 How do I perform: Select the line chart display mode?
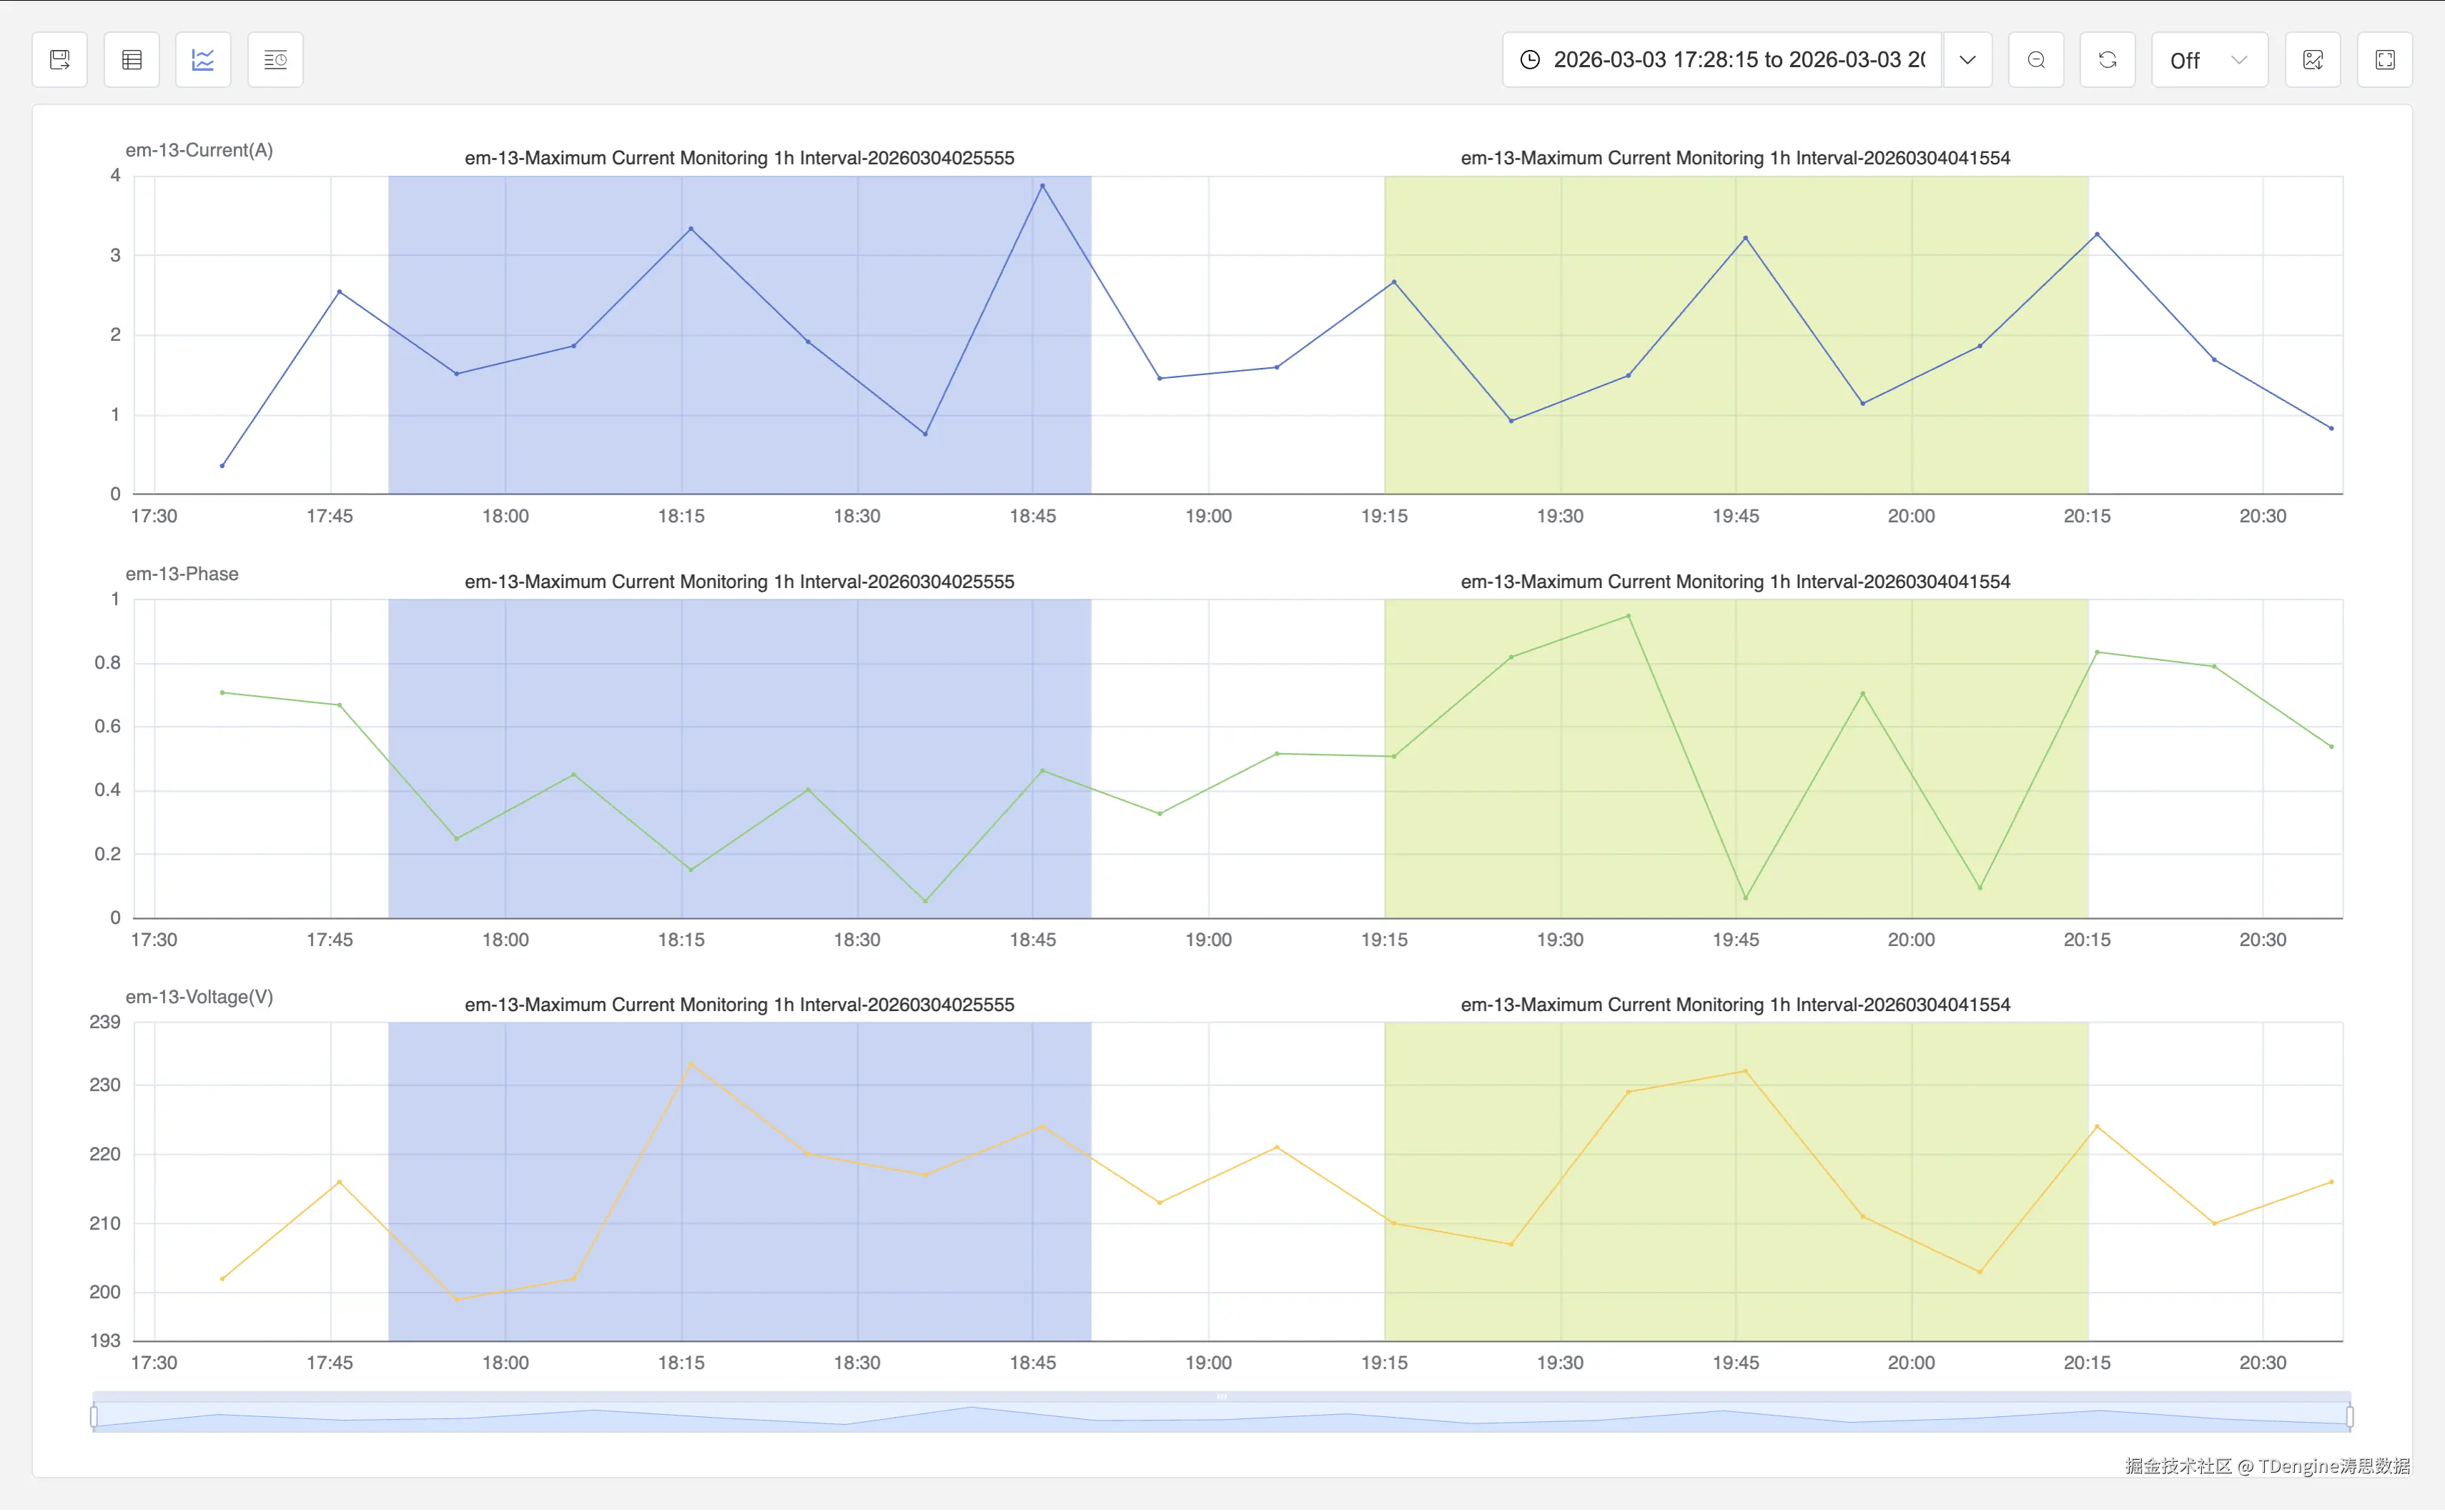[x=203, y=59]
